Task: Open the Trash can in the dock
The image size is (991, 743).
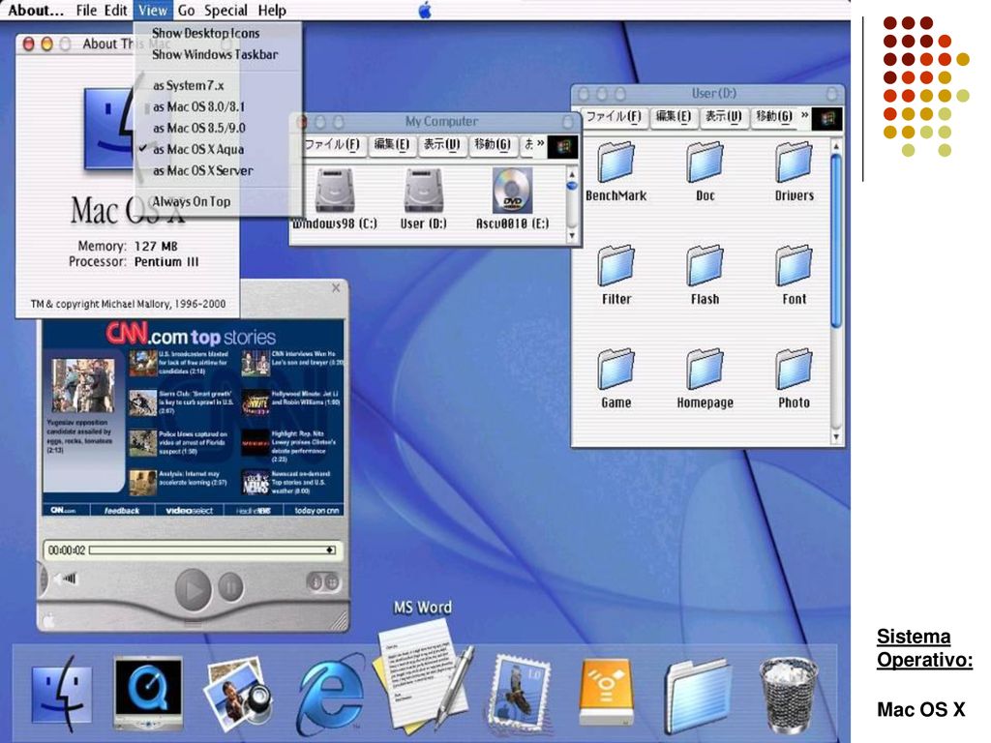Action: 788,695
